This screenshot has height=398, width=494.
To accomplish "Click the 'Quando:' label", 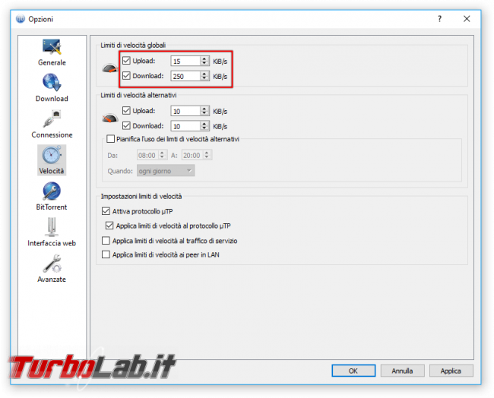I will click(x=120, y=171).
